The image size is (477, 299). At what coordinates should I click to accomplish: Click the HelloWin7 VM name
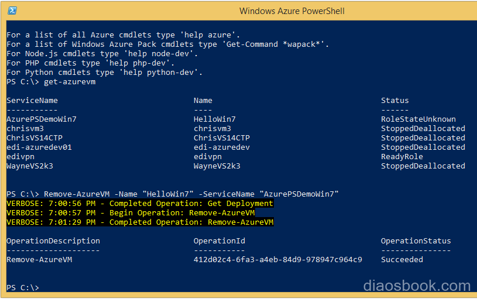pos(215,119)
